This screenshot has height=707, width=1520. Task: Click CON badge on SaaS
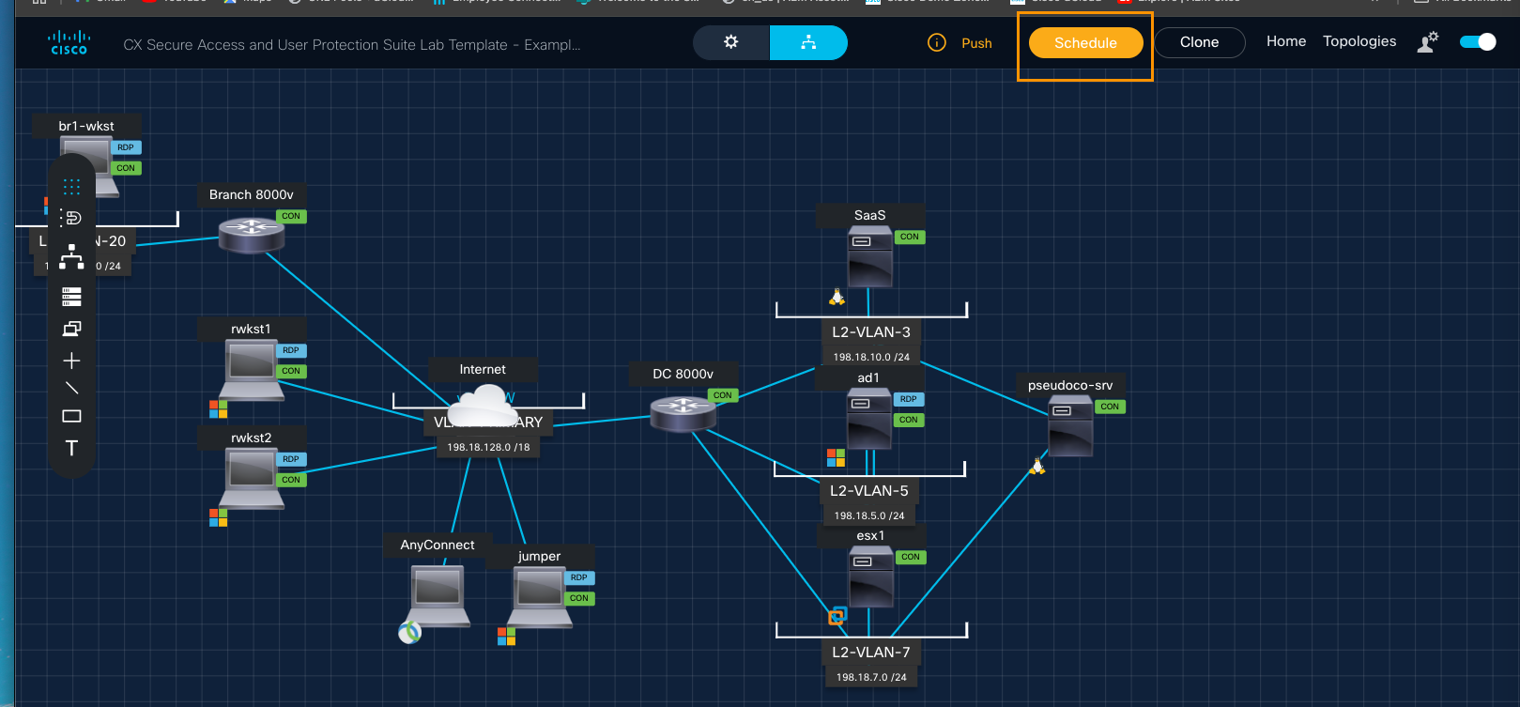coord(910,237)
